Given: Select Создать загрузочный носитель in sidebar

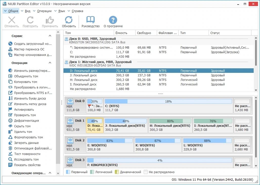Looking at the screenshot, I should [30, 44].
